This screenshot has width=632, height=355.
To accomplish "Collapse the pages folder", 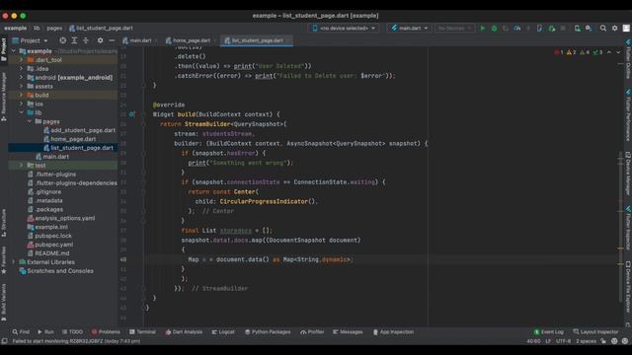I will (30, 121).
